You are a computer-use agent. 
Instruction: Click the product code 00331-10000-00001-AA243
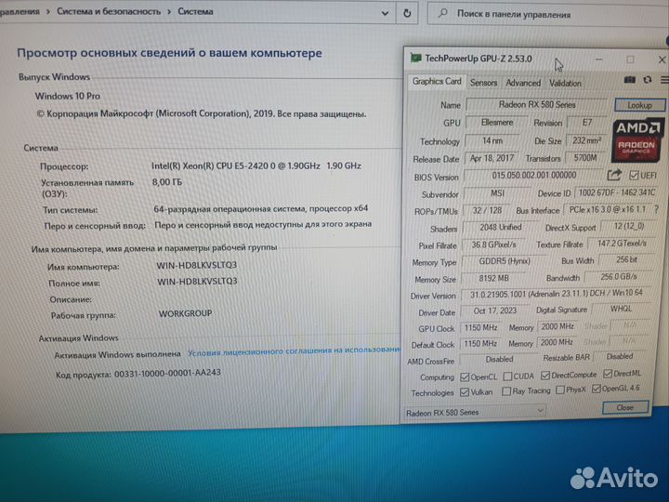pos(167,373)
